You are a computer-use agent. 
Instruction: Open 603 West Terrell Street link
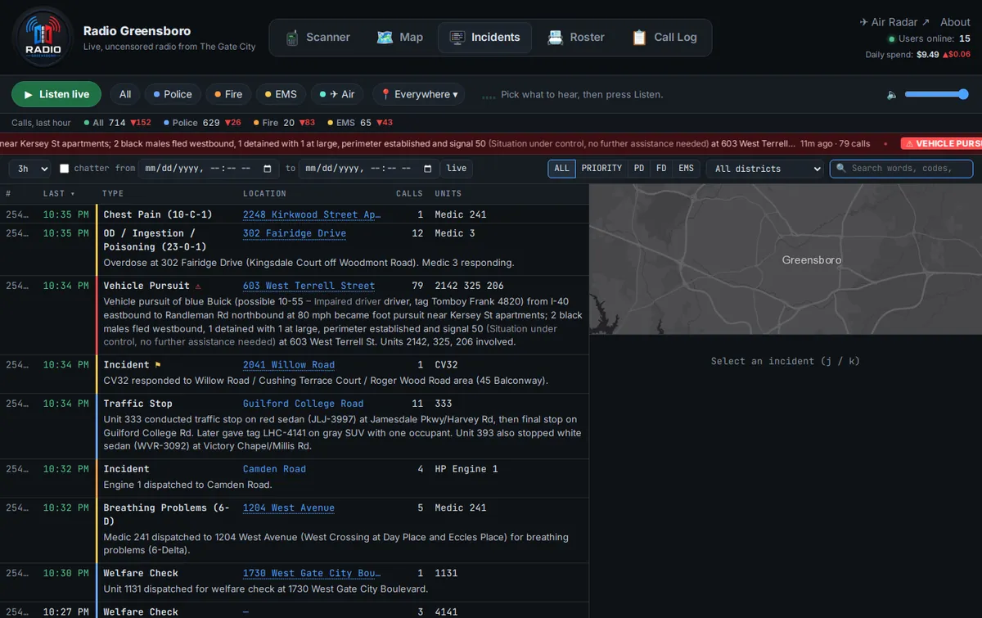[x=309, y=286]
